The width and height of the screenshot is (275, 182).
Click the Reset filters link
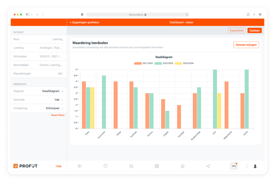58,115
